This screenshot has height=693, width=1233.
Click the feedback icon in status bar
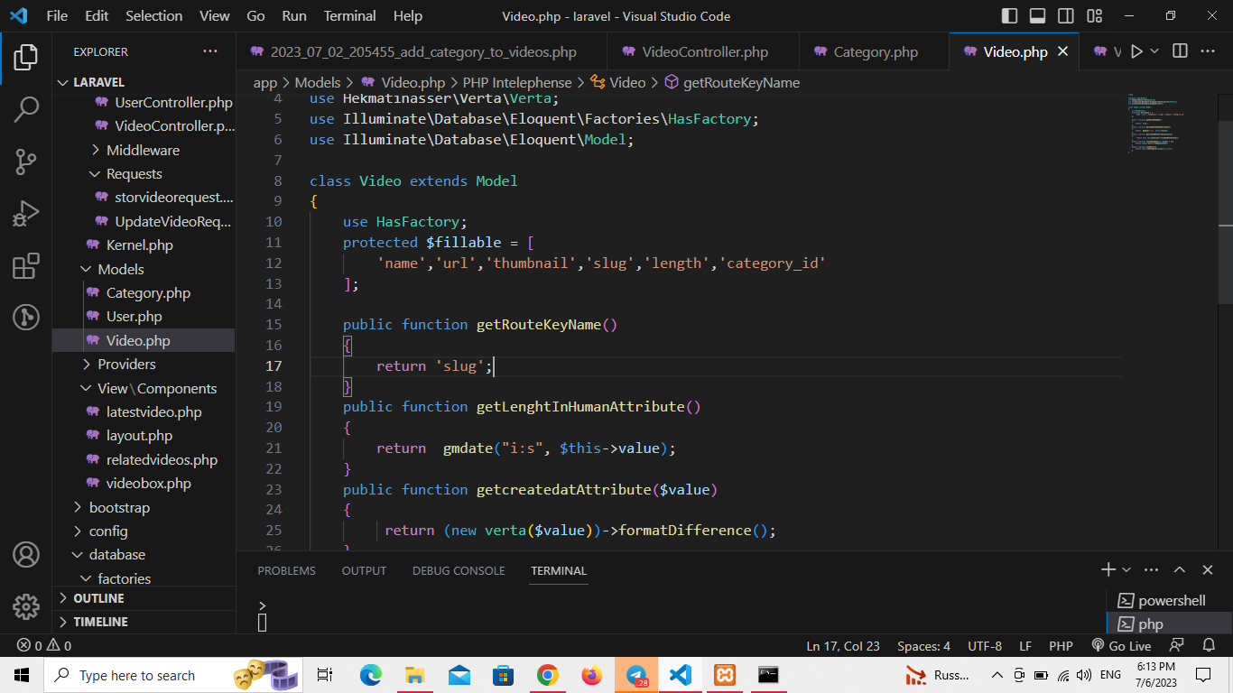tap(1176, 646)
